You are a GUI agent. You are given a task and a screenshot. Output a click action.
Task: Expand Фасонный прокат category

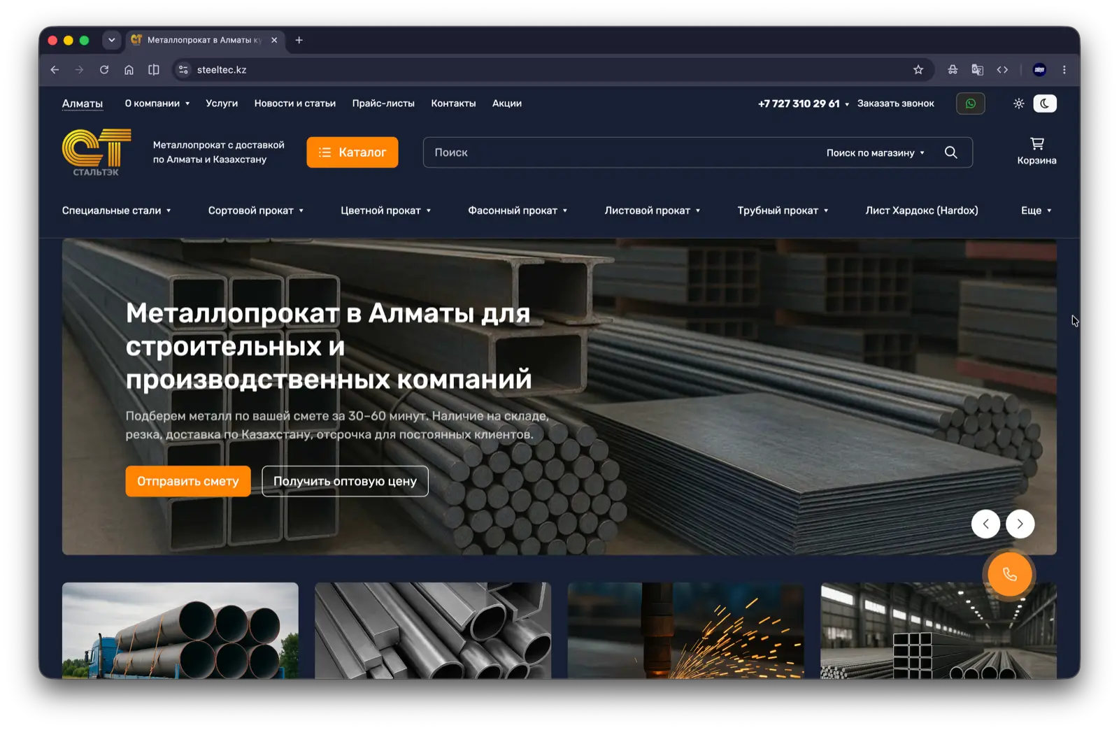point(518,210)
